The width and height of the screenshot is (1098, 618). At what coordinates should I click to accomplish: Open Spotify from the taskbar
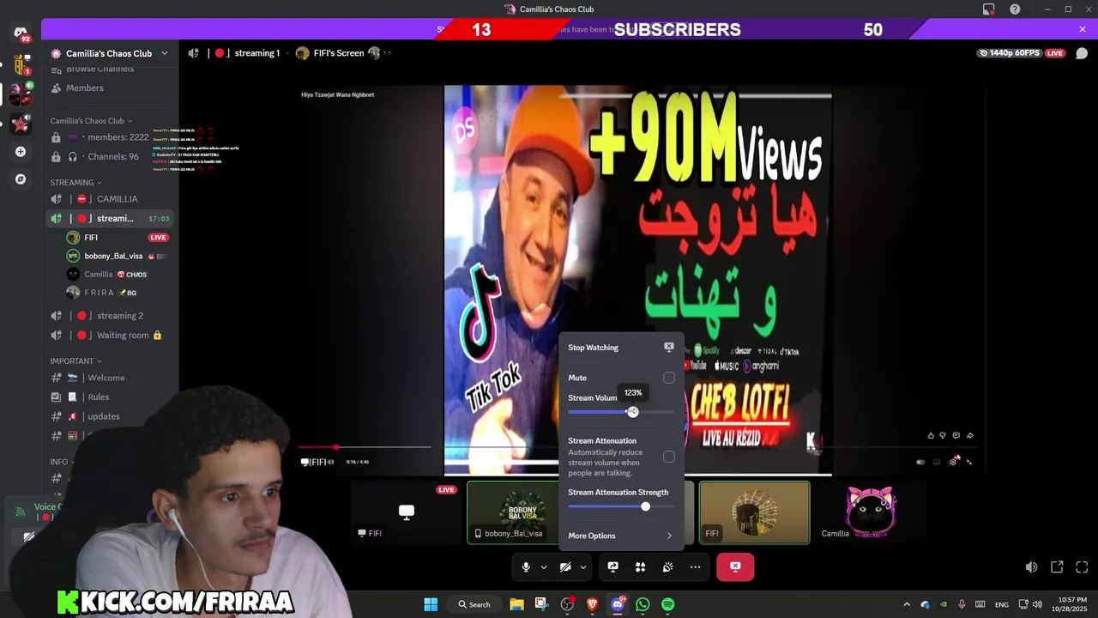coord(667,604)
